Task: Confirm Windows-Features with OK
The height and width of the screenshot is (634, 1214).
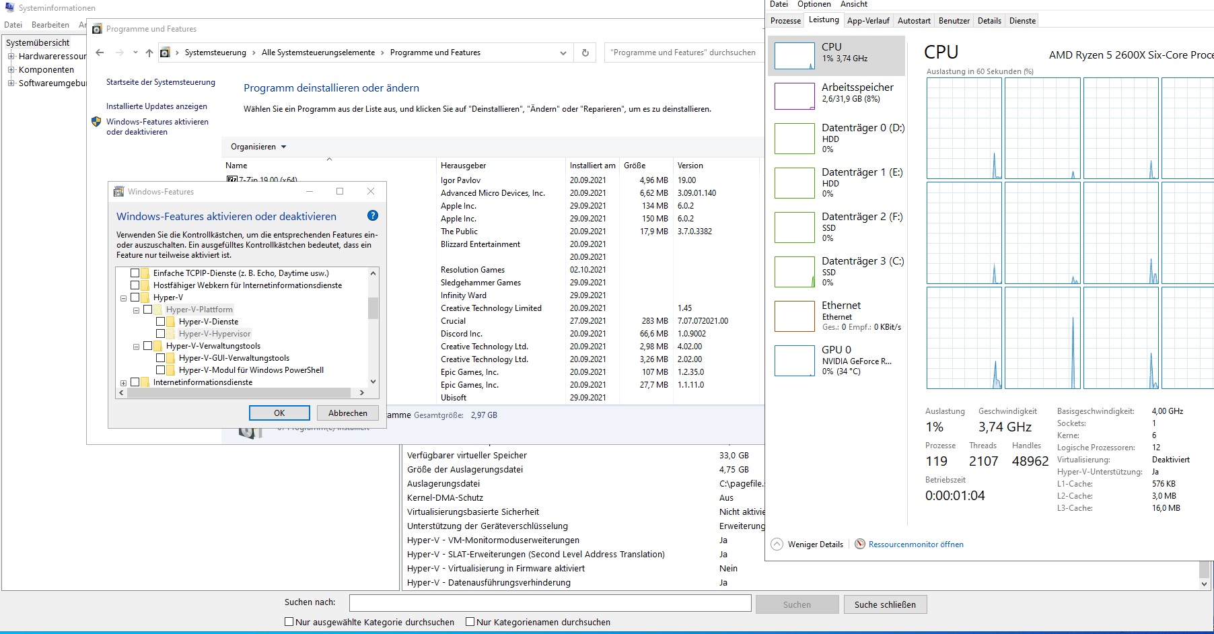Action: point(279,413)
